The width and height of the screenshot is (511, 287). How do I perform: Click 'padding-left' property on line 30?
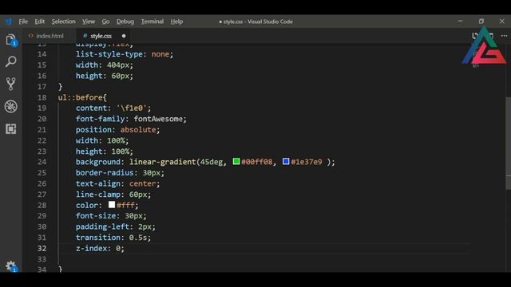(x=102, y=226)
